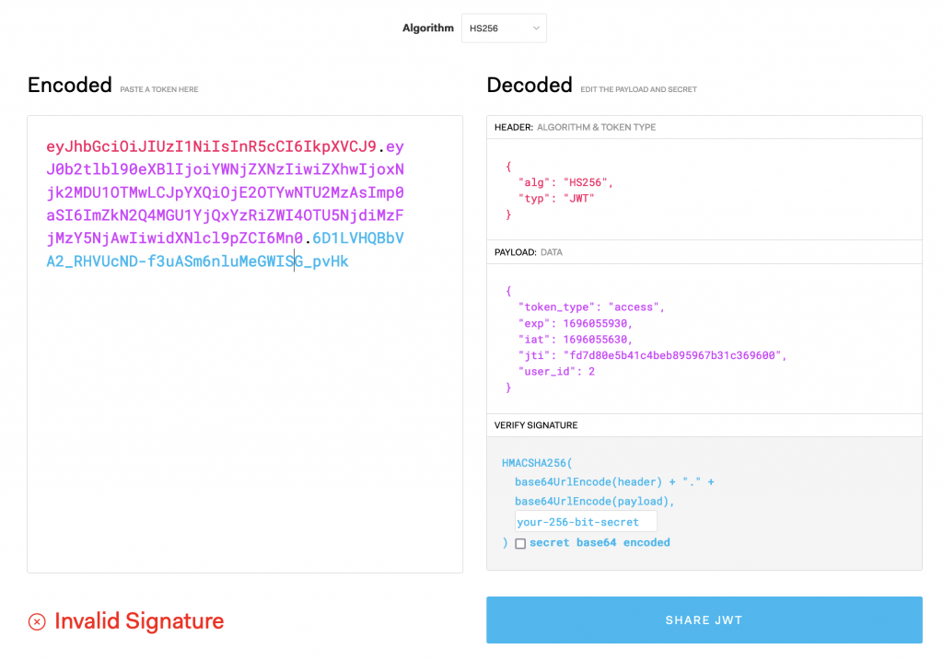Click the red header segment of the token
Viewport: 943px width, 660px height.
[x=211, y=146]
